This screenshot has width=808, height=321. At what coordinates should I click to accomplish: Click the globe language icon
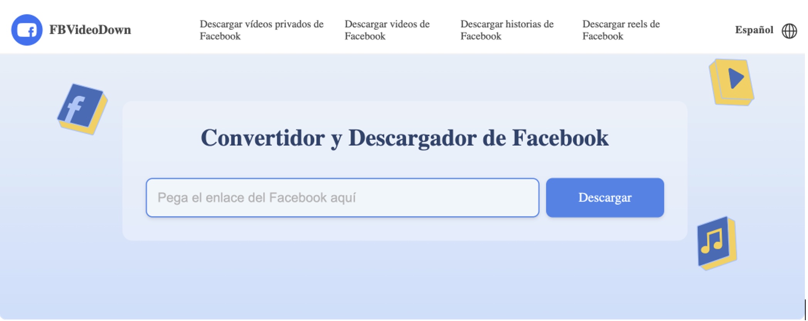click(789, 31)
